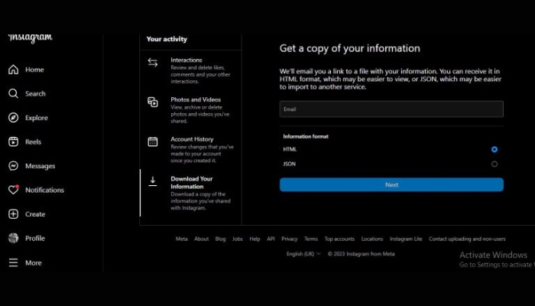Click the 'Information format' label
The height and width of the screenshot is (306, 535).
306,136
